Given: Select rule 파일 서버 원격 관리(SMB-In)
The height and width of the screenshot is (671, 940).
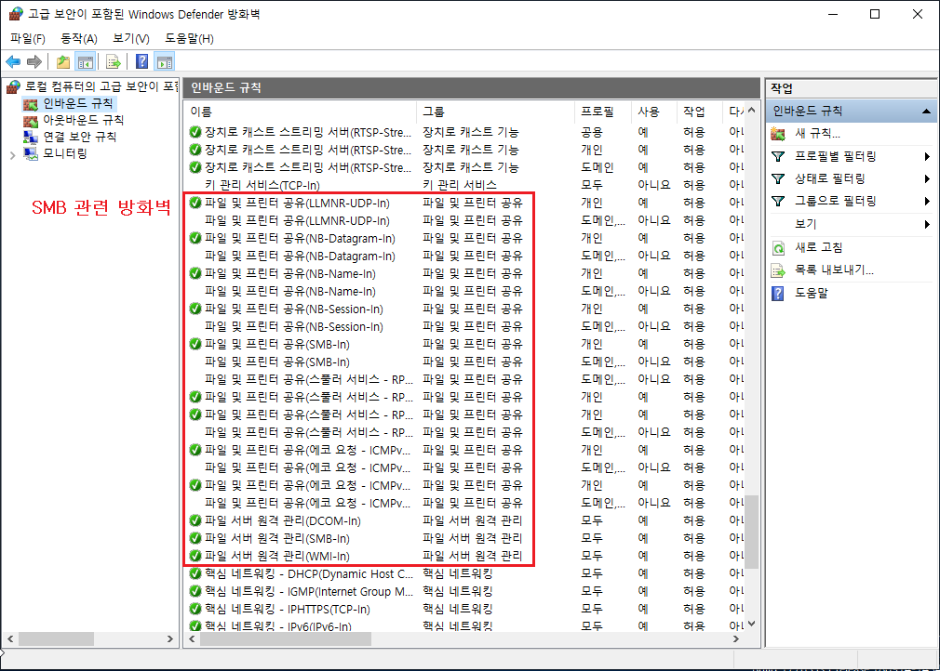Looking at the screenshot, I should 465,539.
